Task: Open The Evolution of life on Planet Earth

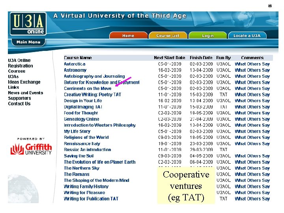Action: [100, 162]
